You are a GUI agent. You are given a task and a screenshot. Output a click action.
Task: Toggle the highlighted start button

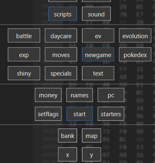pyautogui.click(x=80, y=114)
